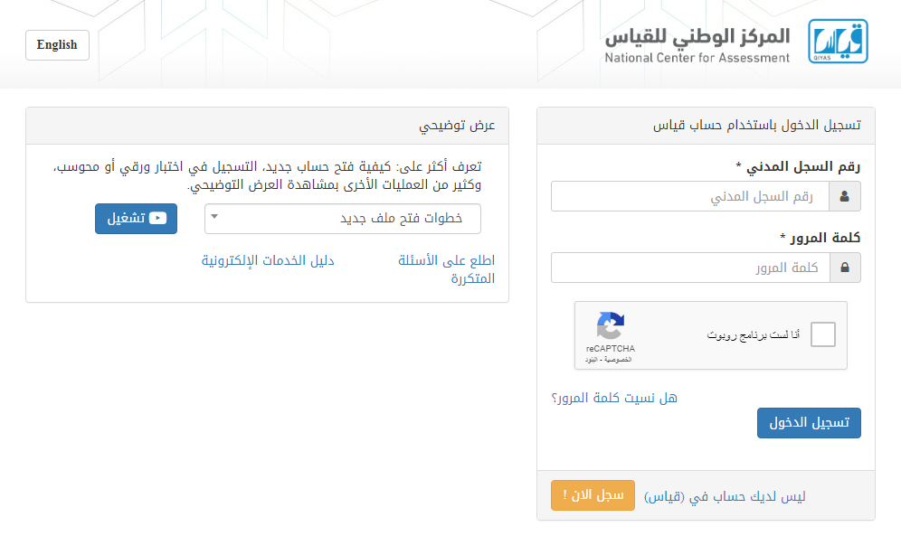This screenshot has width=901, height=536.
Task: Click the YouTube icon on play button
Action: tap(157, 218)
